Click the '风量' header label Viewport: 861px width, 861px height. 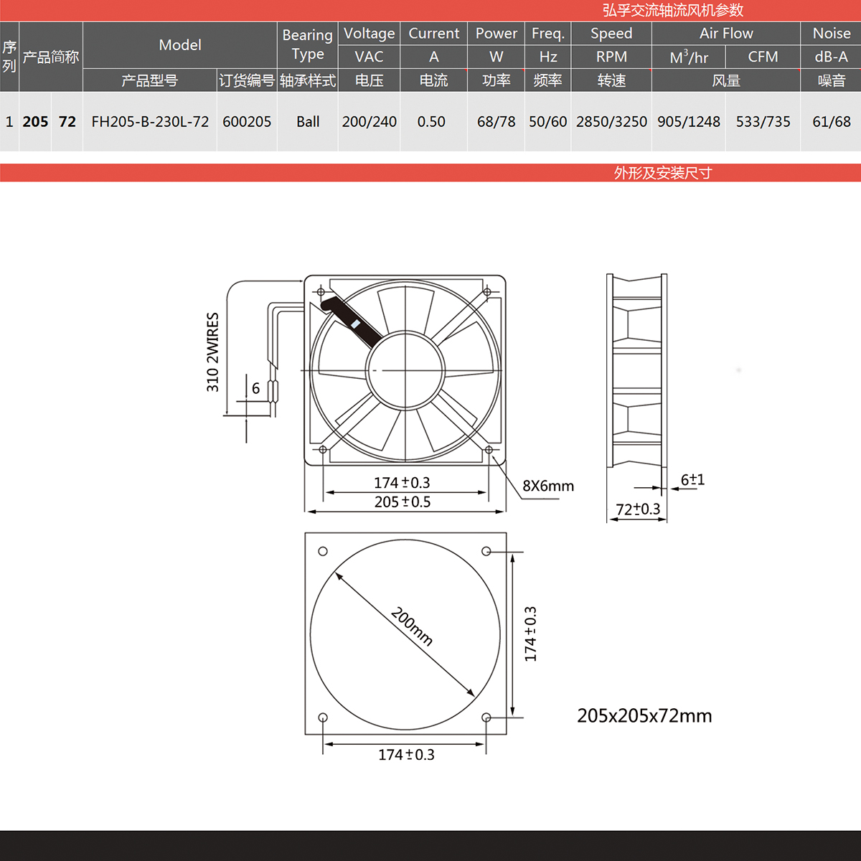tap(726, 80)
